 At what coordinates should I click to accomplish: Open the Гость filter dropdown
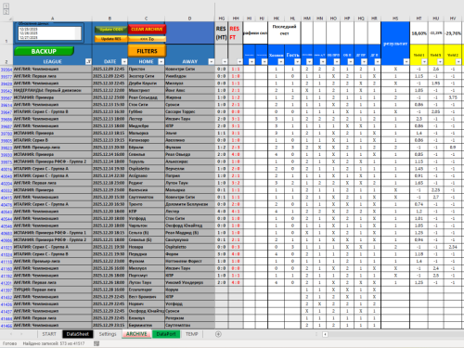[297, 61]
